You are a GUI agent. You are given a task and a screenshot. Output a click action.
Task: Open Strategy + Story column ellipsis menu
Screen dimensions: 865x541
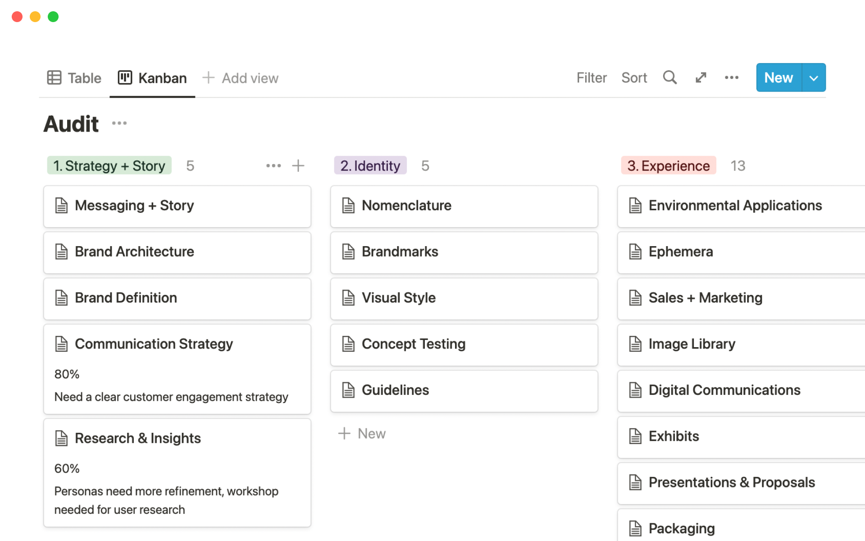click(273, 165)
